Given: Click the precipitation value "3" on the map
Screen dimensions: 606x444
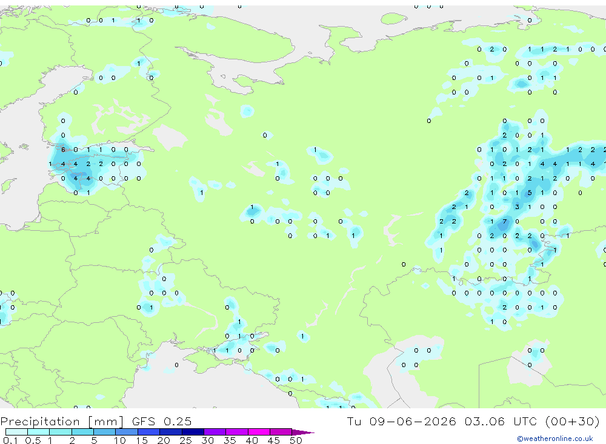Looking at the screenshot, I should [x=517, y=207].
